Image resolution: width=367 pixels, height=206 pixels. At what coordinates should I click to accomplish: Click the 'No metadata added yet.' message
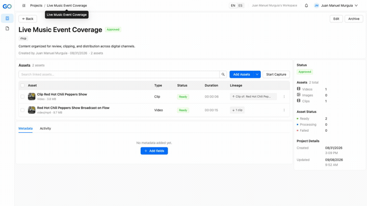pyautogui.click(x=154, y=143)
